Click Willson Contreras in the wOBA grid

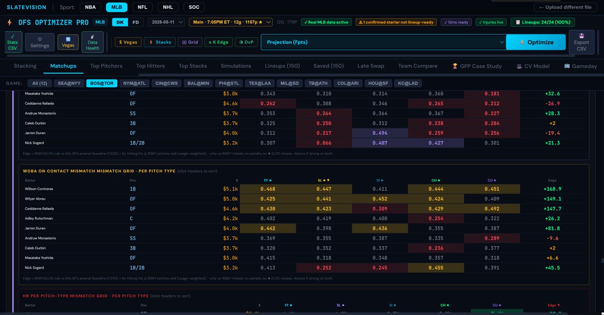[39, 189]
